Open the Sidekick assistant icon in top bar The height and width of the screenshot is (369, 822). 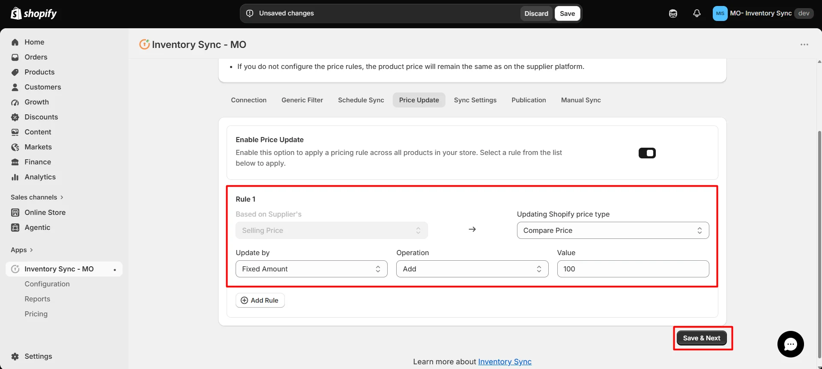coord(673,13)
